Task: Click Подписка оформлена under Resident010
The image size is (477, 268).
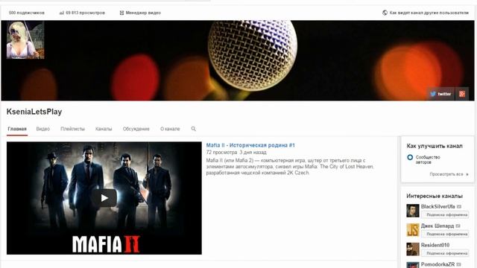Action: coord(445,253)
